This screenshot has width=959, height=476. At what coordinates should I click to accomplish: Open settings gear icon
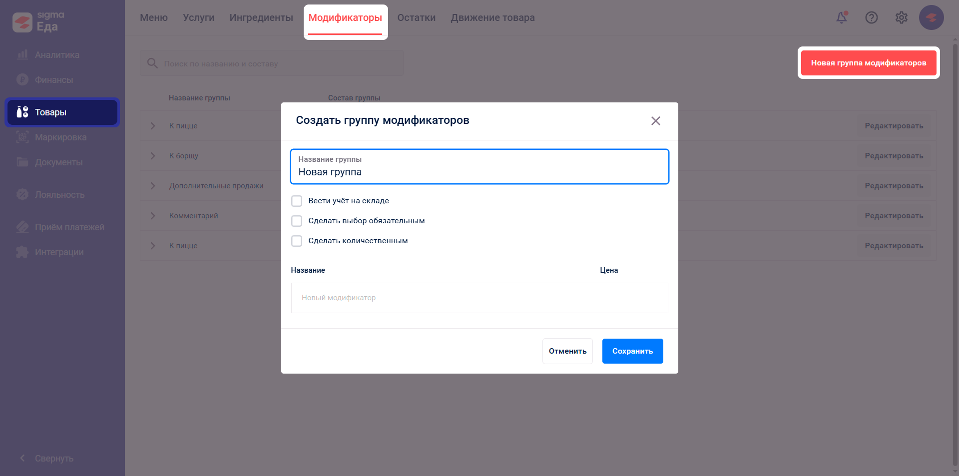coord(902,18)
